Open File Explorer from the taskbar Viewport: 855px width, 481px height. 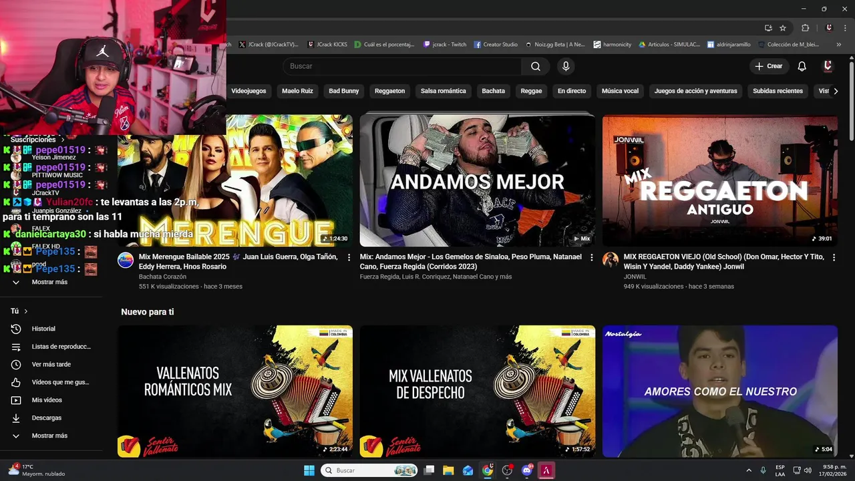click(448, 470)
